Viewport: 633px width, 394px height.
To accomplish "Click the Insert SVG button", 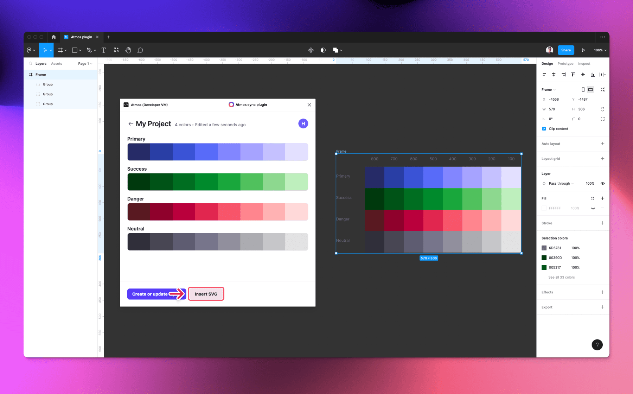I will click(206, 294).
